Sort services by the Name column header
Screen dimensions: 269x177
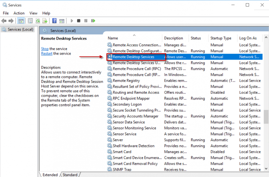113,38
